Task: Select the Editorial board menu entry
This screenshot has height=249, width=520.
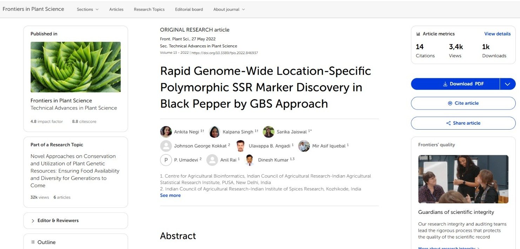Action: click(189, 9)
